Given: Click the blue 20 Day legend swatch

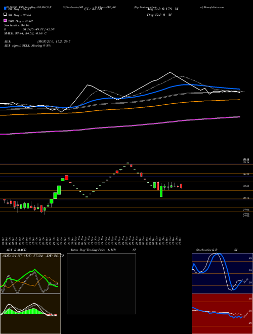Looking at the screenshot, I should 5,8.
